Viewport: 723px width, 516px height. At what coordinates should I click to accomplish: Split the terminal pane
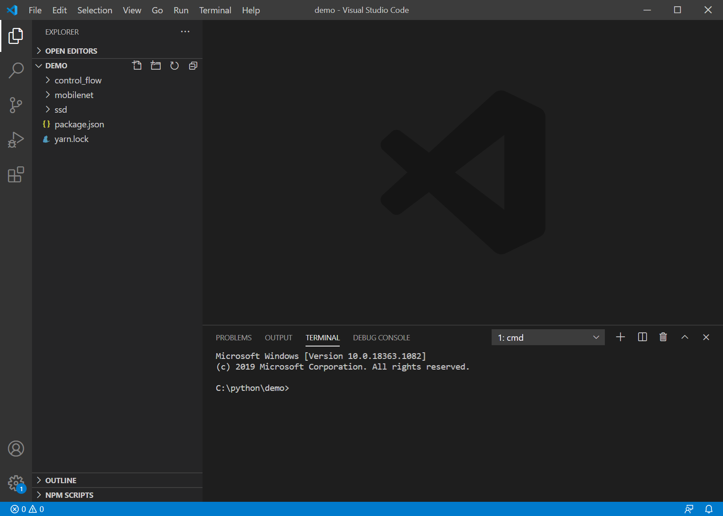coord(642,337)
